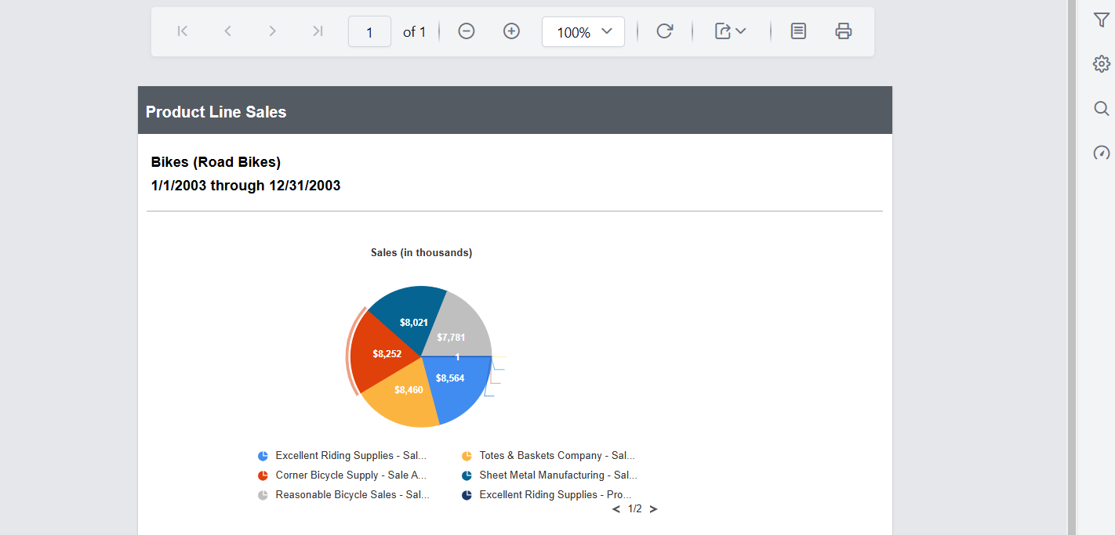Click the page number input box

[369, 31]
